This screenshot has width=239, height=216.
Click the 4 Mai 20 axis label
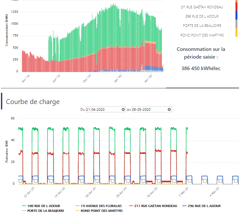(214, 192)
